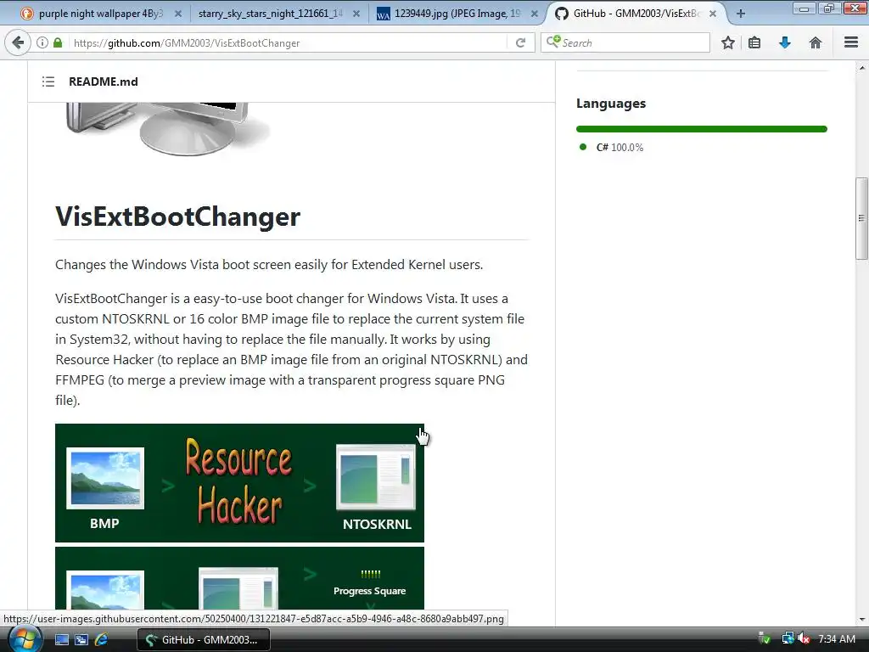869x652 pixels.
Task: Launch Internet Explorer from quick launch
Action: pyautogui.click(x=101, y=640)
